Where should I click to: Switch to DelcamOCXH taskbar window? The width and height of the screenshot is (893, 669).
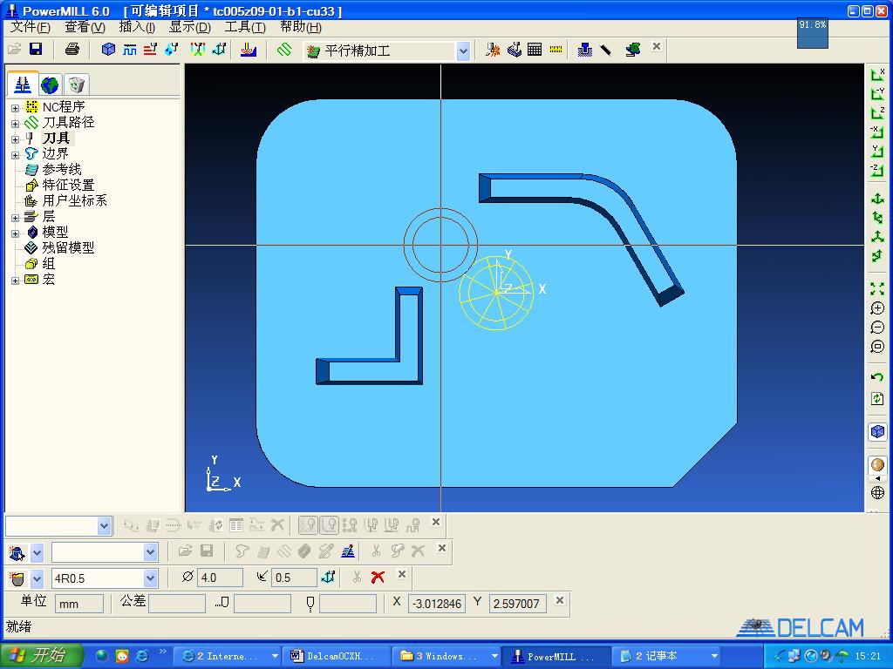tap(336, 656)
